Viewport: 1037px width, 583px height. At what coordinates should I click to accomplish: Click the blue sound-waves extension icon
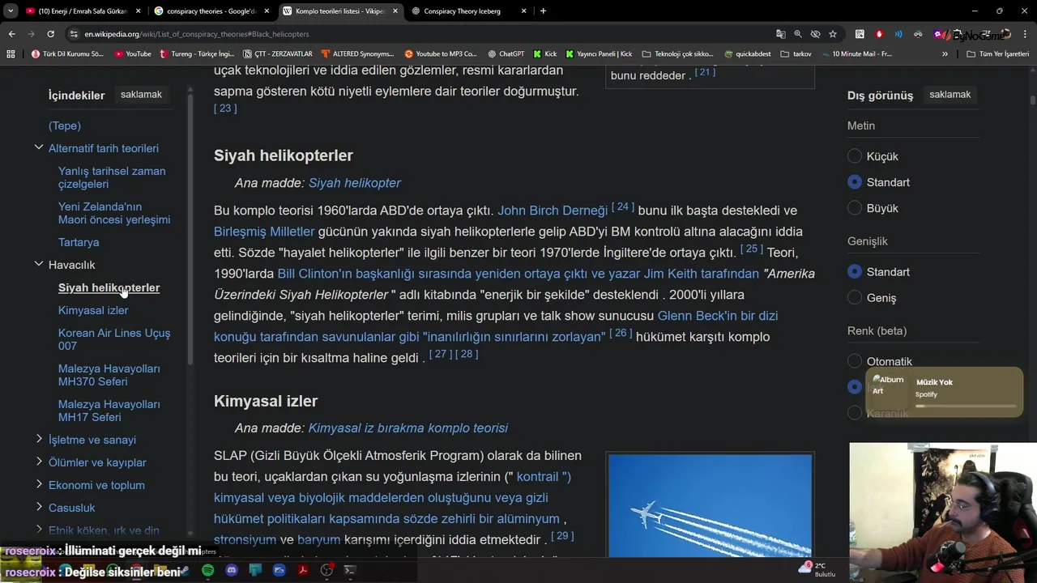[898, 34]
